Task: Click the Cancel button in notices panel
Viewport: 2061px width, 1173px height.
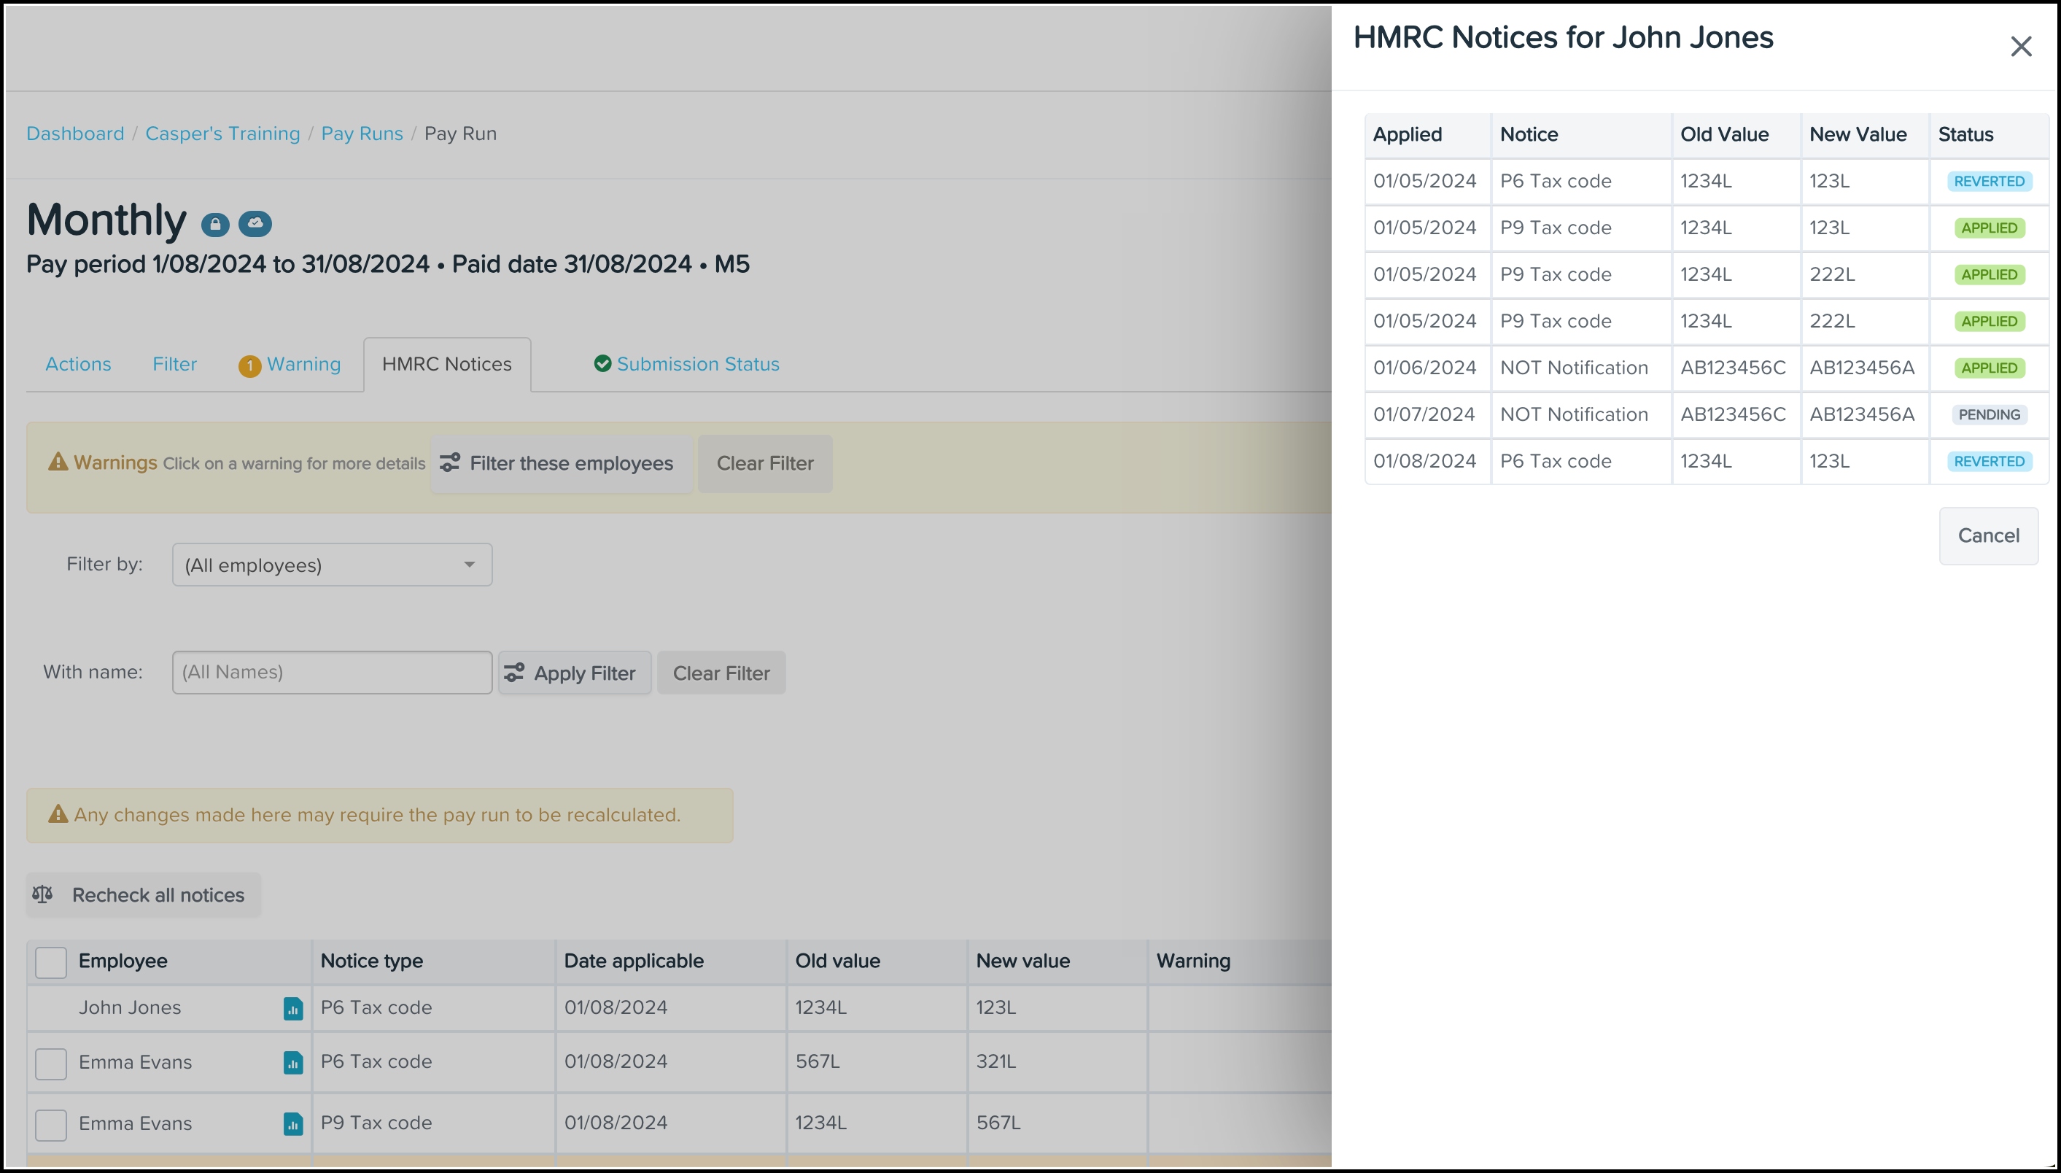Action: [x=1988, y=535]
